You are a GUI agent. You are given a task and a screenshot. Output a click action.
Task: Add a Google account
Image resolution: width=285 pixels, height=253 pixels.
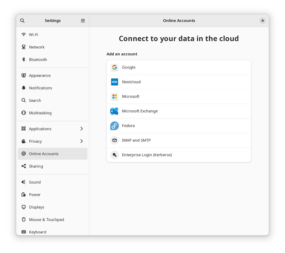(129, 67)
